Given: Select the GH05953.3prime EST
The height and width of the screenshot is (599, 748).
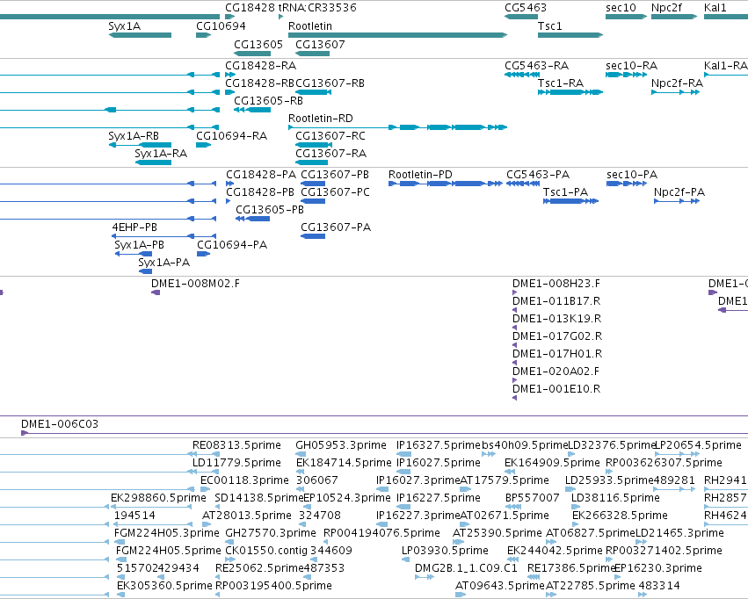Looking at the screenshot, I should tap(300, 454).
